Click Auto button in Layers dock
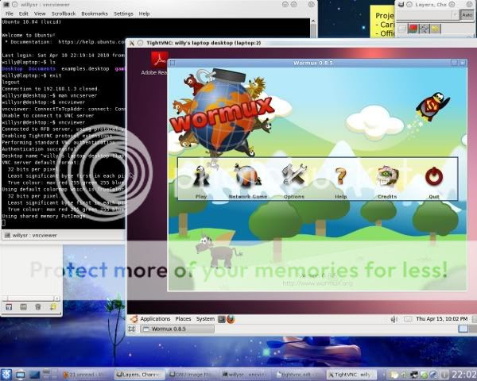The image size is (477, 381). coord(467,15)
